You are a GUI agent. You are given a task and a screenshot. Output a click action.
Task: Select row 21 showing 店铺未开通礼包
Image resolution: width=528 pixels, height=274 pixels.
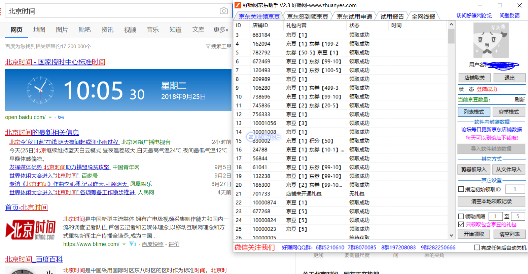(x=341, y=194)
